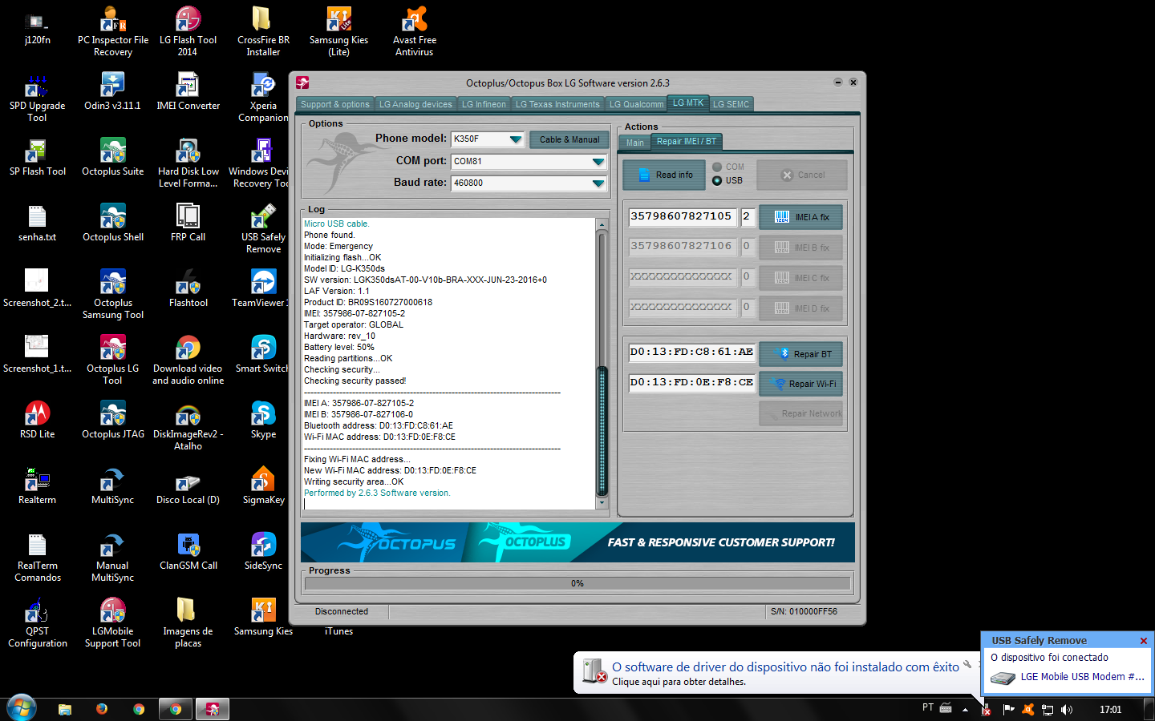The image size is (1155, 721).
Task: Open the Avast Free Antivirus desktop icon
Action: pos(414,31)
